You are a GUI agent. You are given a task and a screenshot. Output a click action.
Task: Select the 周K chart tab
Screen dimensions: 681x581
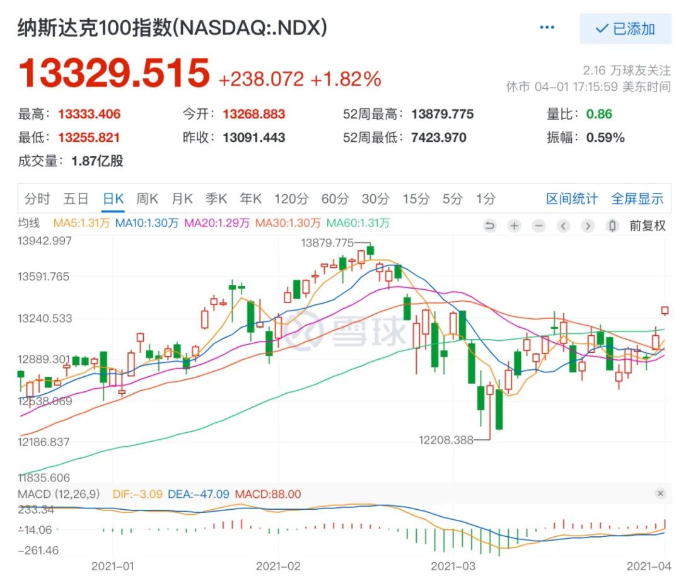click(147, 198)
